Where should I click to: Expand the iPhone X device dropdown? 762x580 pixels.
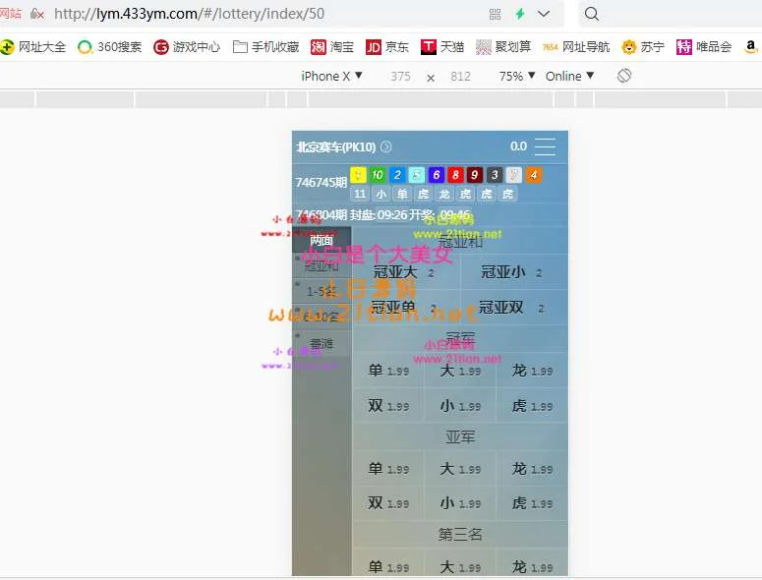pos(331,76)
